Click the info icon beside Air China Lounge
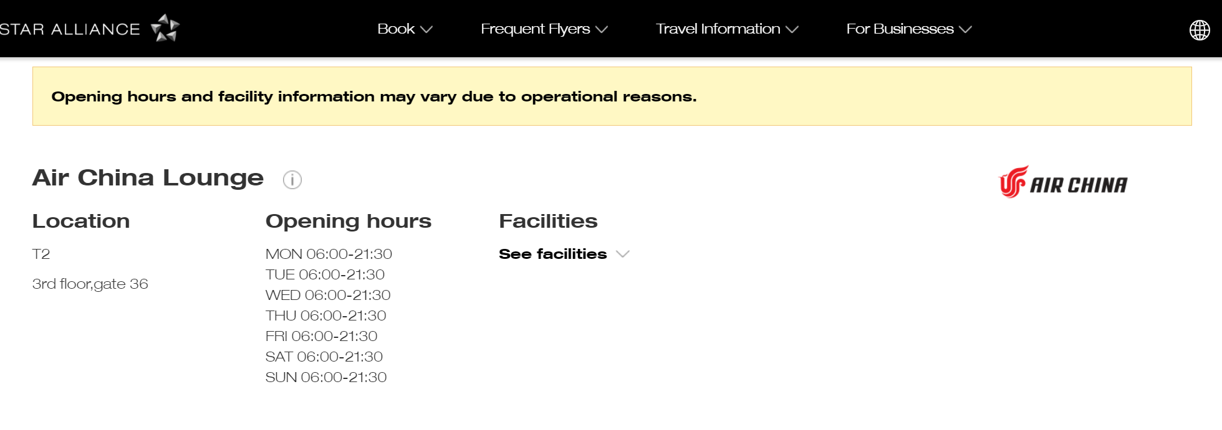The height and width of the screenshot is (430, 1222). pyautogui.click(x=292, y=180)
